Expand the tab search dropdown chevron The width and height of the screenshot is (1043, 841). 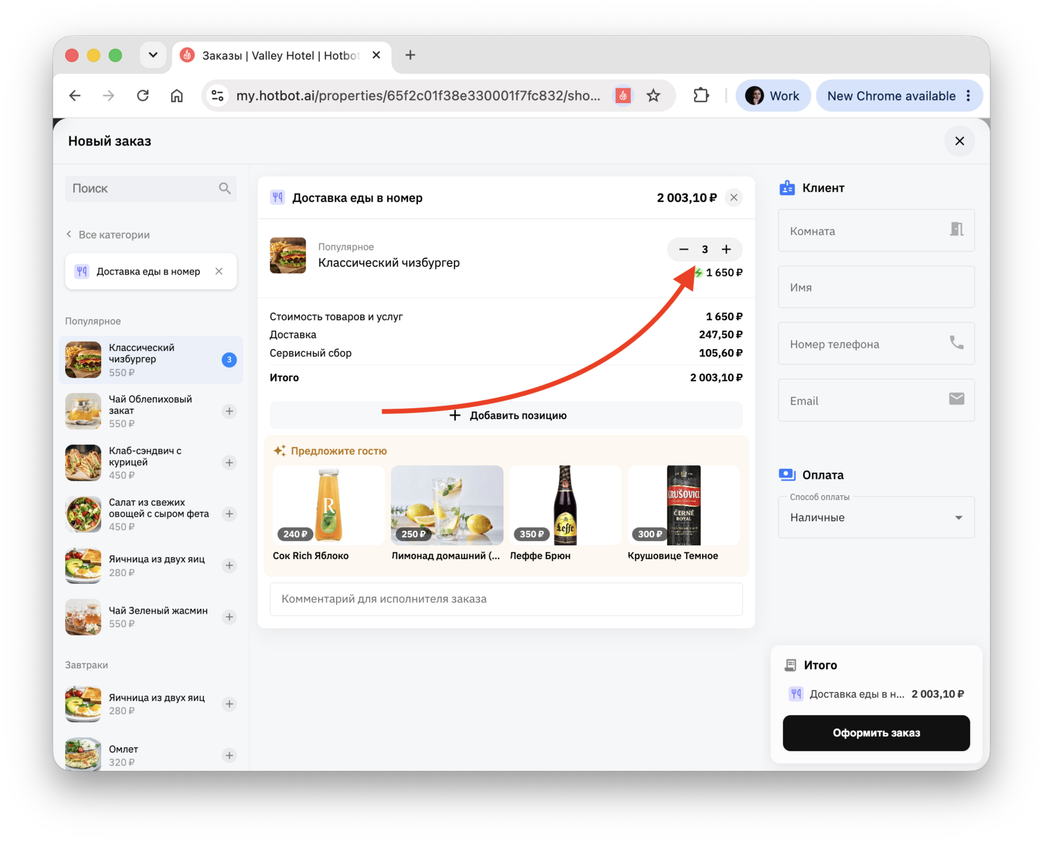[153, 55]
